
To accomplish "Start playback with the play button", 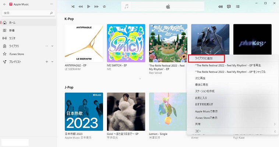I will pos(89,7).
